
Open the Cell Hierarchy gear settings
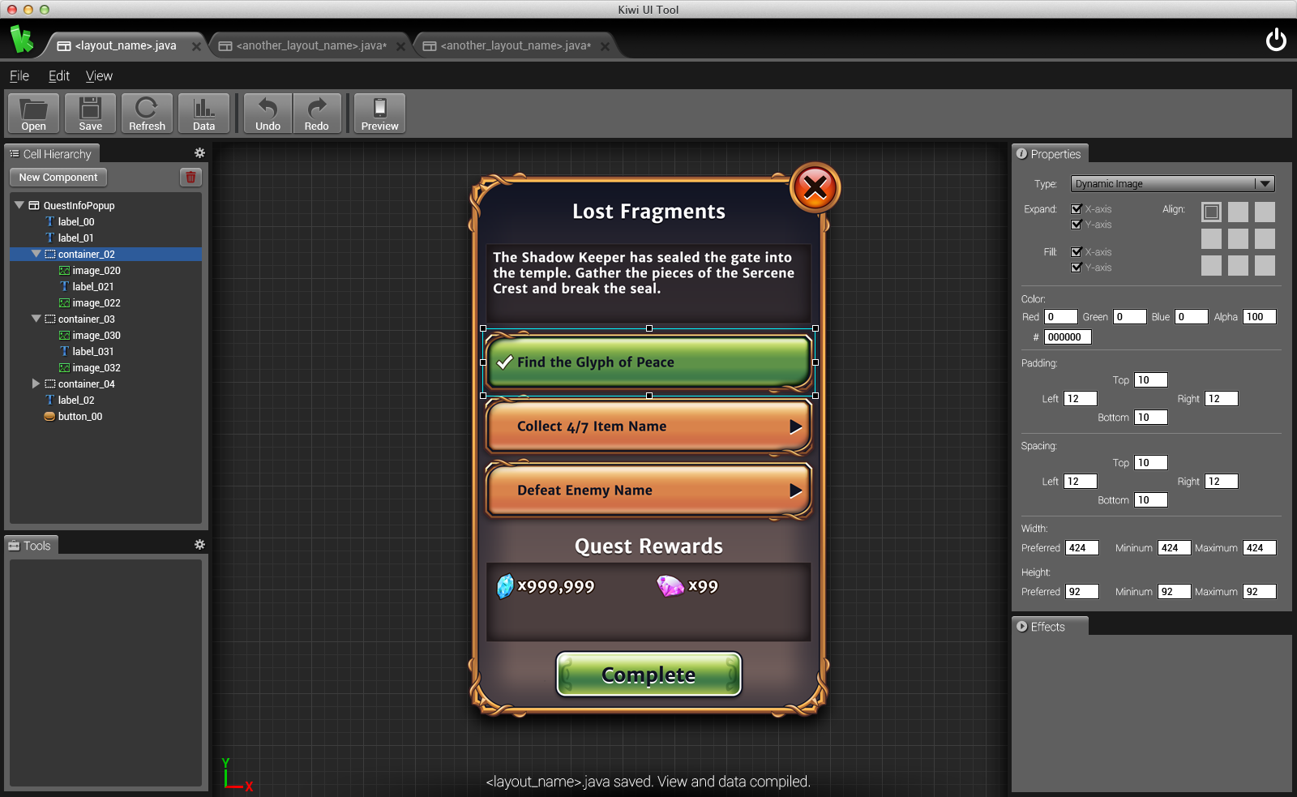[199, 153]
